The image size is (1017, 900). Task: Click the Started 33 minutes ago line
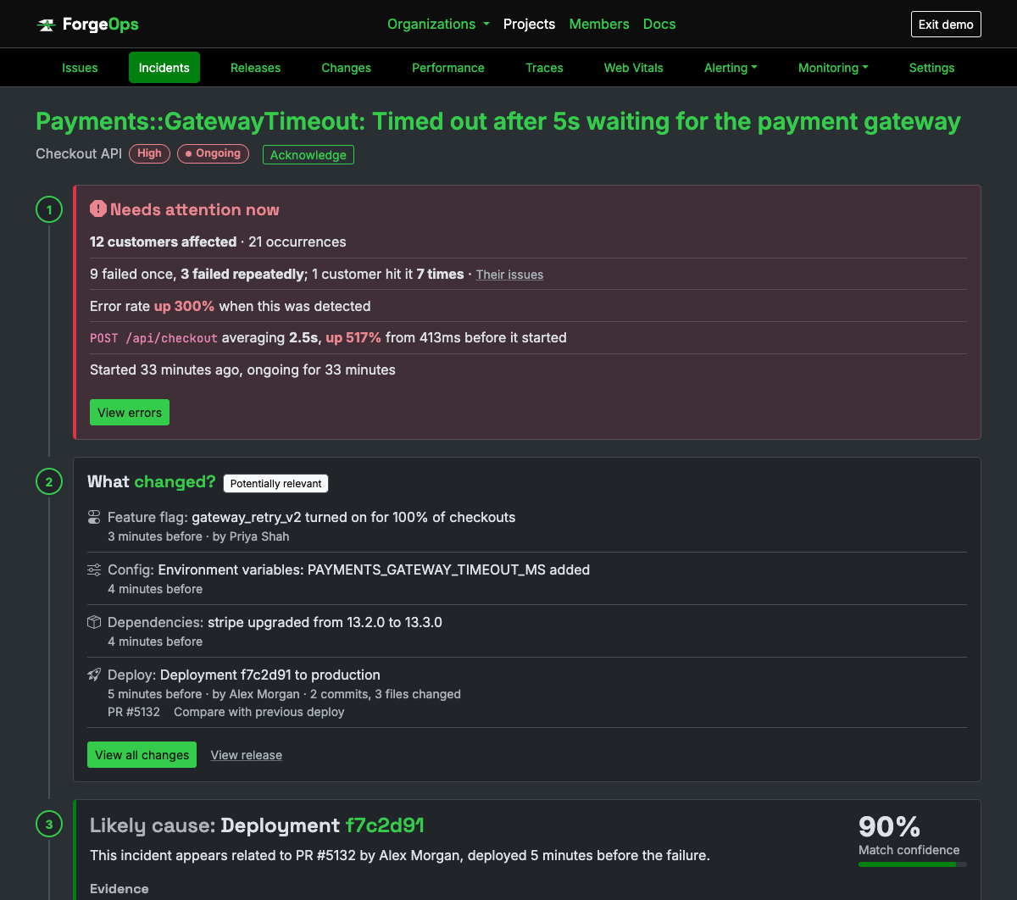tap(242, 369)
